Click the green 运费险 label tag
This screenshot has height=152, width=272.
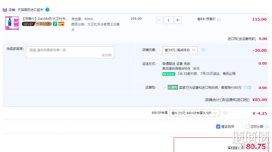[173, 87]
